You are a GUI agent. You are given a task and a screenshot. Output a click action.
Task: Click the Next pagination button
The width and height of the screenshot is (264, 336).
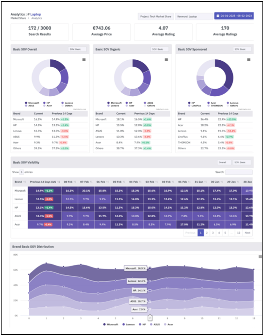pos(247,233)
